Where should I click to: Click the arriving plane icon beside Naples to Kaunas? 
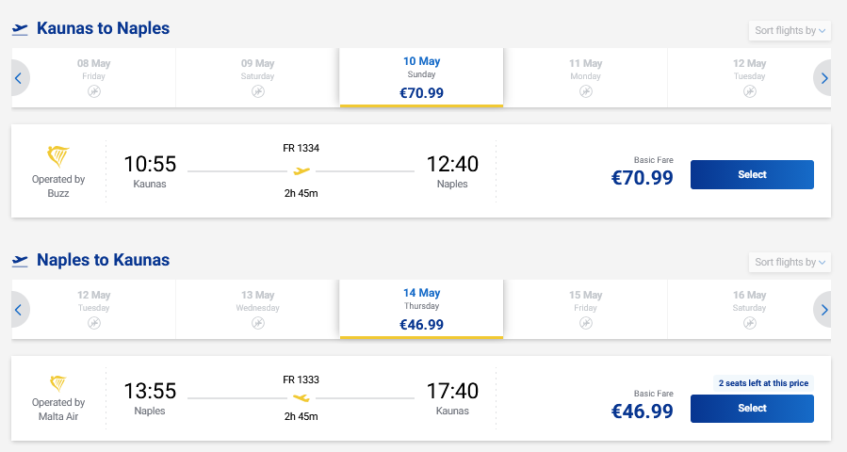pos(21,260)
